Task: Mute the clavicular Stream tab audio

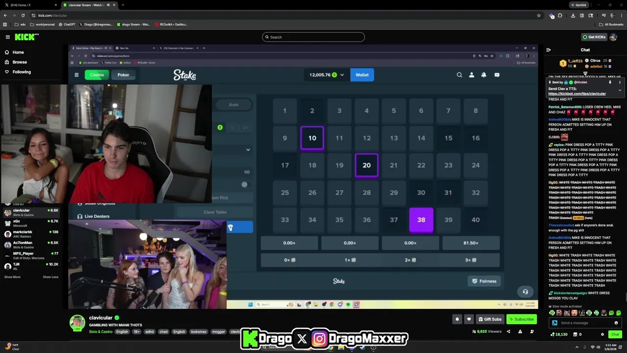Action: click(x=108, y=5)
